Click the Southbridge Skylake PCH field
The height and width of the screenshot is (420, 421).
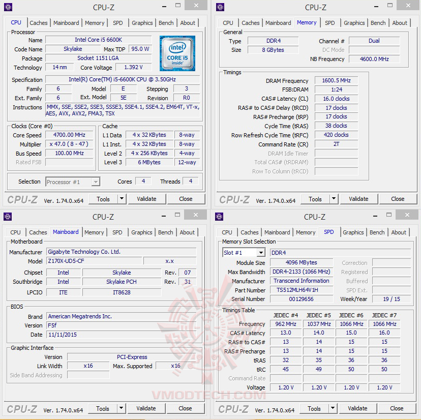click(x=122, y=282)
